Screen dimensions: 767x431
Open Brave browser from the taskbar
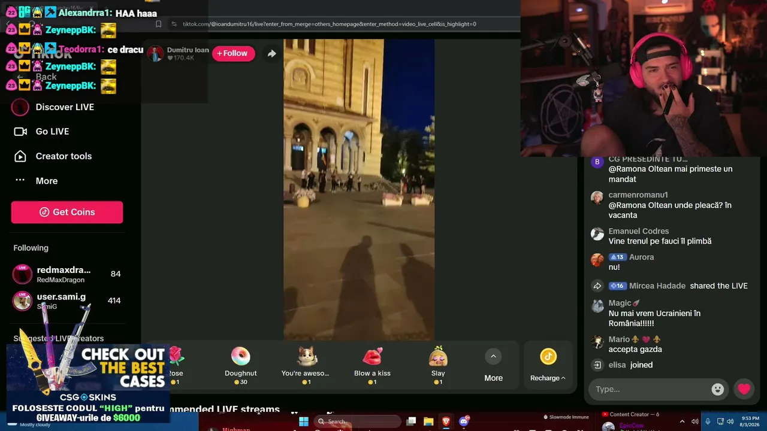coord(446,421)
